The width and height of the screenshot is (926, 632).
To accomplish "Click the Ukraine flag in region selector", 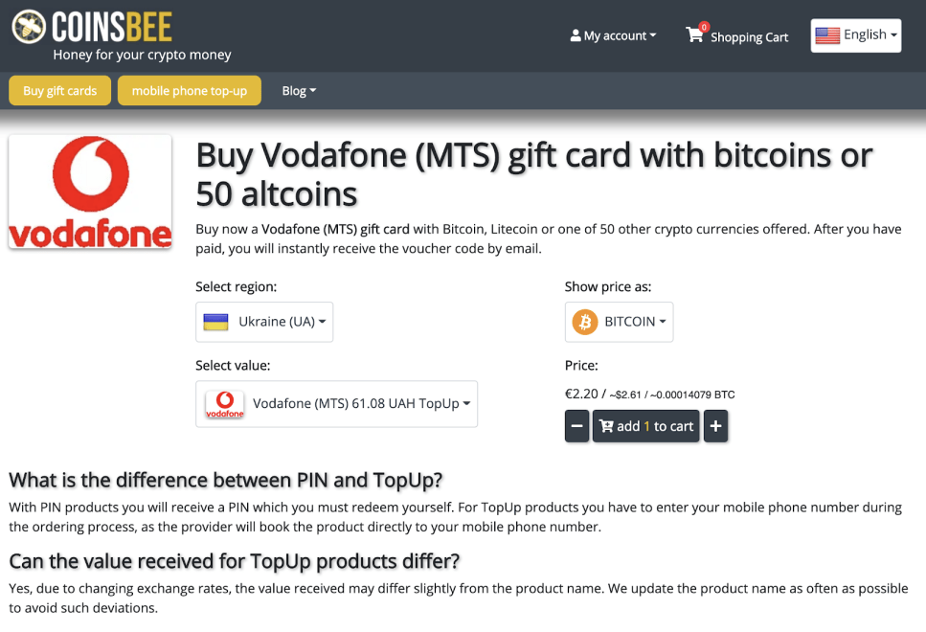I will coord(215,322).
